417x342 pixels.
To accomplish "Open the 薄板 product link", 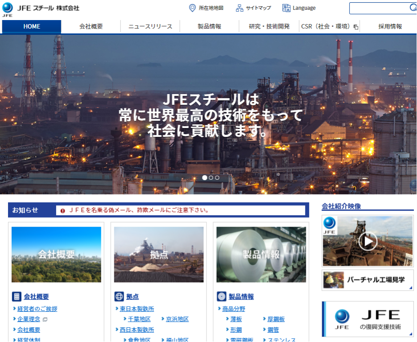I will point(236,319).
